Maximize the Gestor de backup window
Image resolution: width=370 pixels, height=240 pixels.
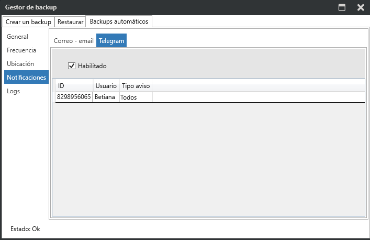point(342,7)
